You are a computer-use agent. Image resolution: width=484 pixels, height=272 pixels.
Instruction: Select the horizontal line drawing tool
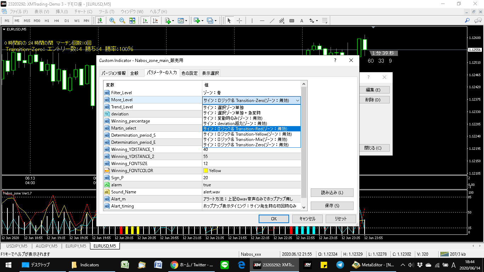(262, 21)
